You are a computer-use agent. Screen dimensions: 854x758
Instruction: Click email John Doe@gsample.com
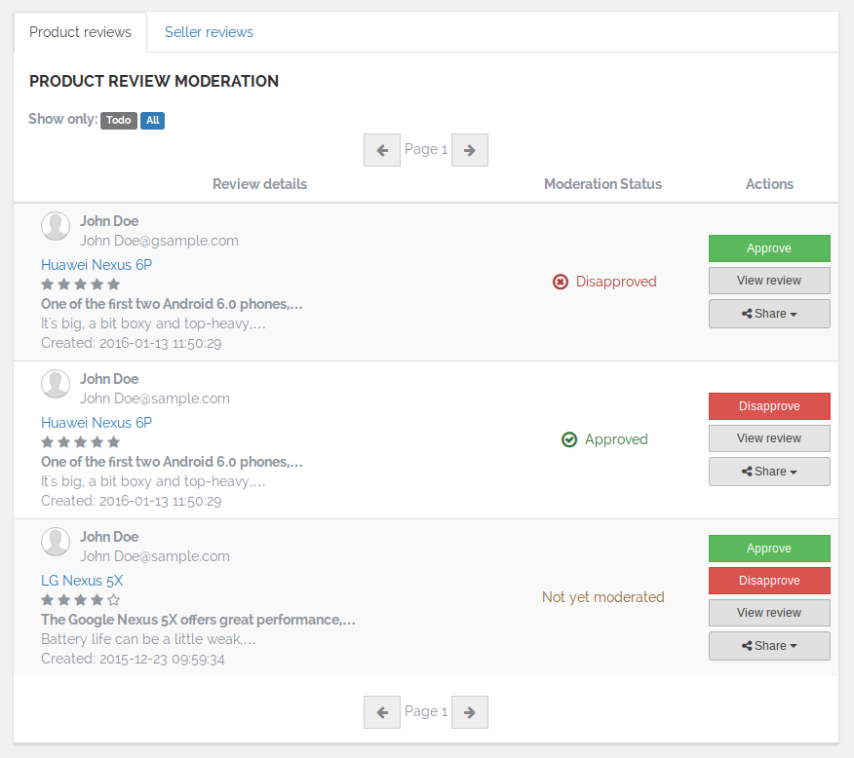tap(160, 241)
